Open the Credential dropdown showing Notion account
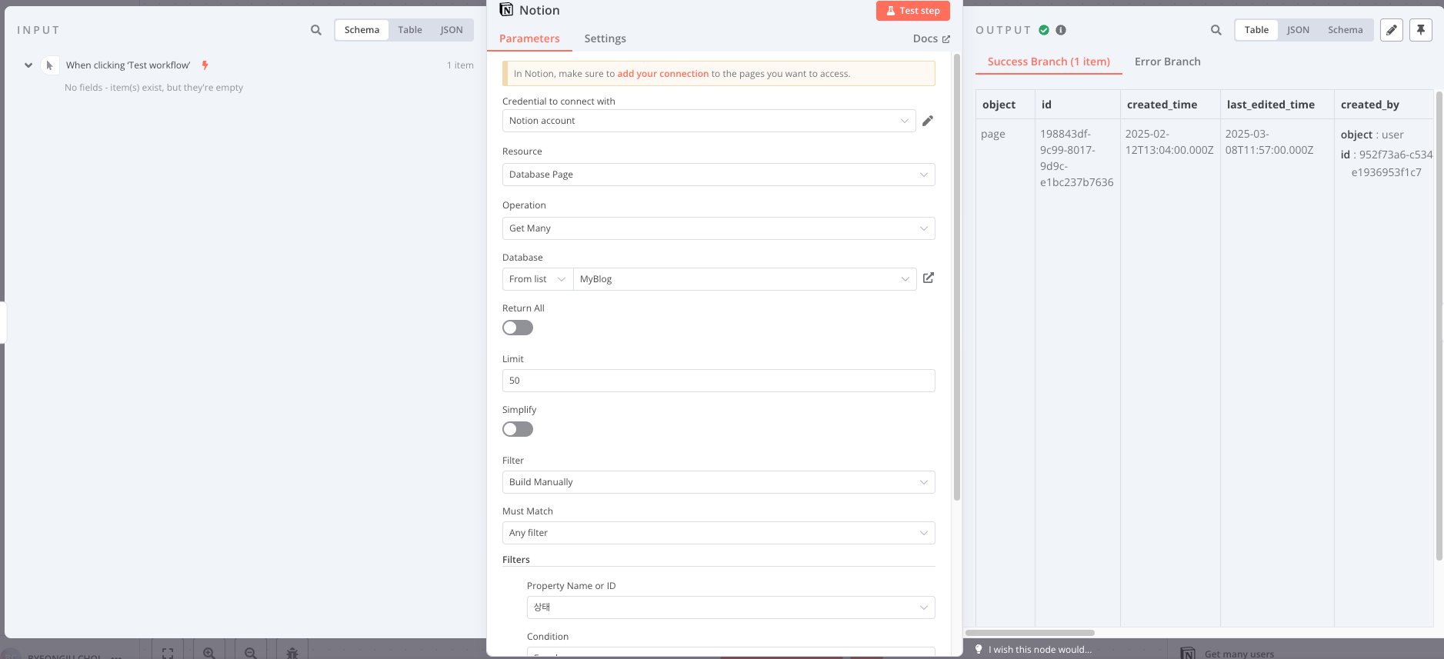The width and height of the screenshot is (1444, 659). (x=709, y=121)
